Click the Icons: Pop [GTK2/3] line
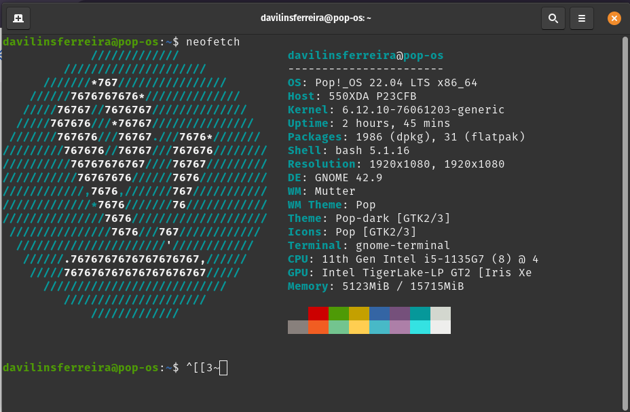The image size is (630, 412). [x=352, y=232]
